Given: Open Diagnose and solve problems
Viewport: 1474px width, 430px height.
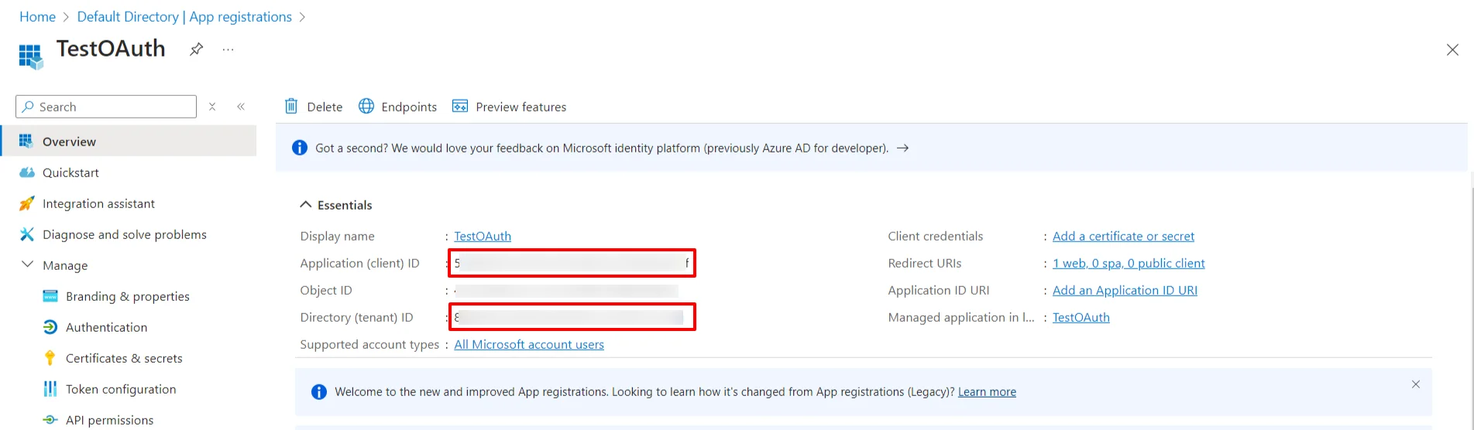Looking at the screenshot, I should [125, 234].
